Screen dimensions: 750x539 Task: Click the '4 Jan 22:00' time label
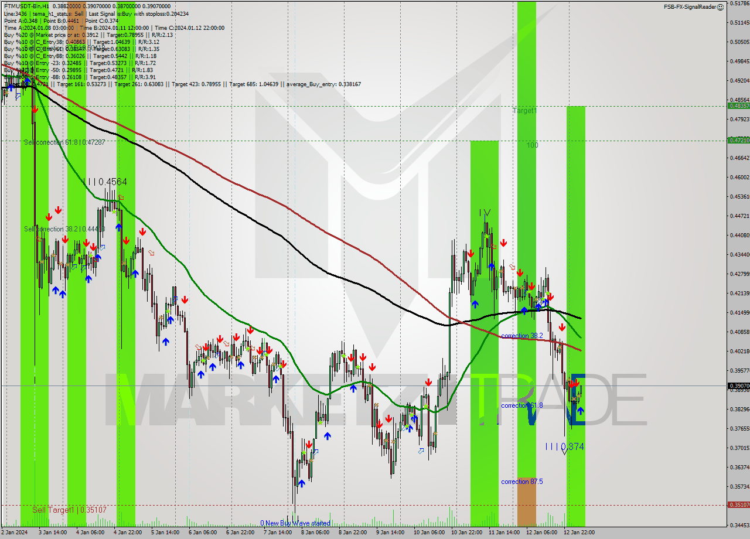(x=128, y=533)
